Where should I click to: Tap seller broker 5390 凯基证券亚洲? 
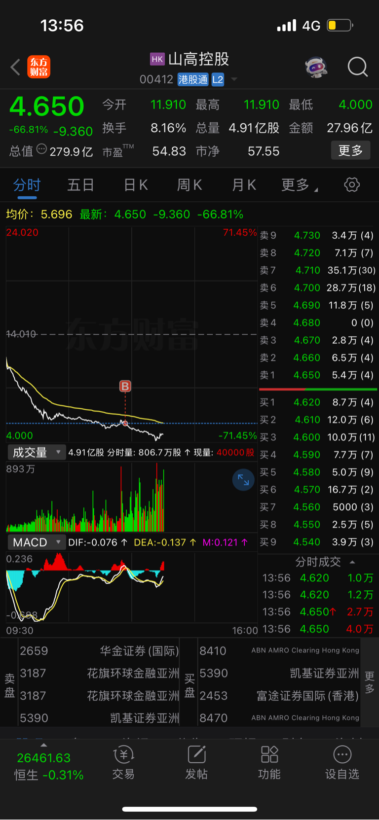pyautogui.click(x=99, y=718)
